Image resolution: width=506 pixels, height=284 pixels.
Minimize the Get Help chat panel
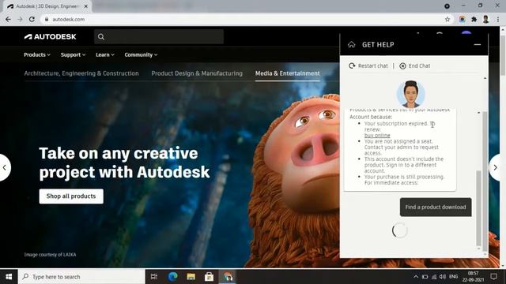click(478, 45)
